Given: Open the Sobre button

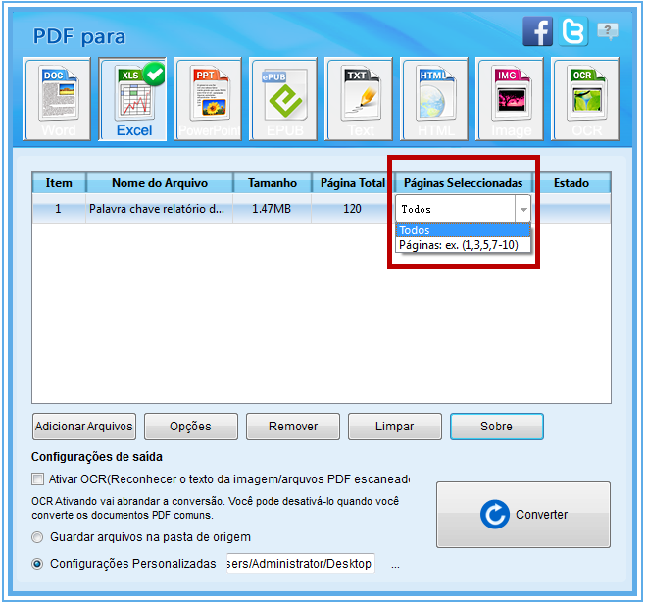Looking at the screenshot, I should (497, 427).
